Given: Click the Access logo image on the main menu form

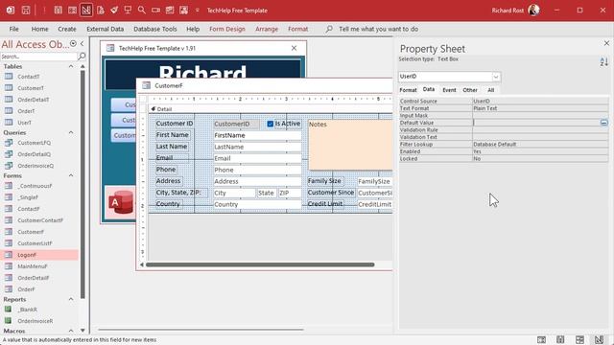Looking at the screenshot, I should [121, 202].
